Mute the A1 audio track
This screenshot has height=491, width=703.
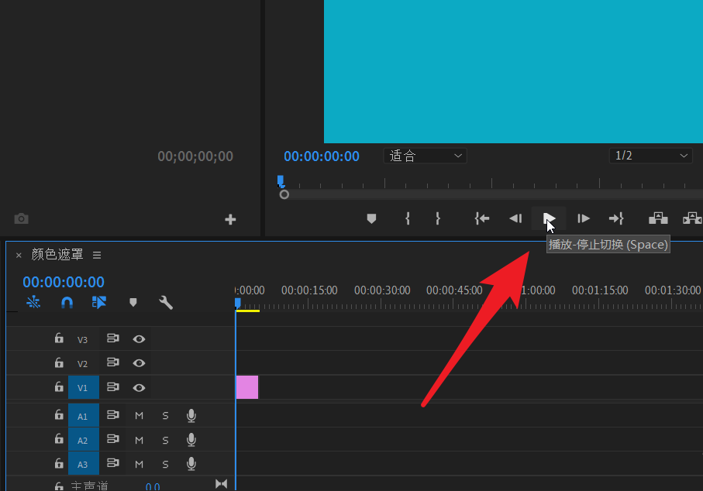click(x=140, y=416)
